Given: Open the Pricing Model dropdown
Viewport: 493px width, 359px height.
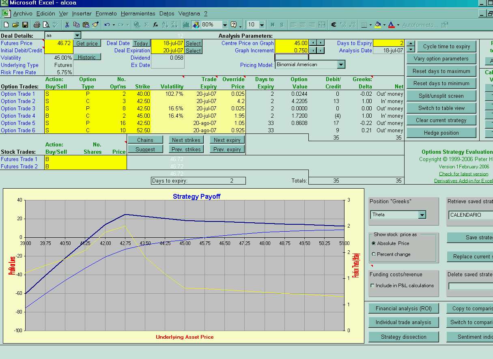Looking at the screenshot, I should (x=341, y=64).
